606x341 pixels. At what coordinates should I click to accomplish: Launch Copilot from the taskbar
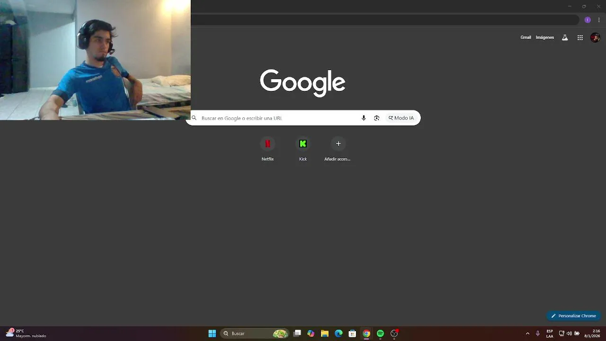coord(311,333)
